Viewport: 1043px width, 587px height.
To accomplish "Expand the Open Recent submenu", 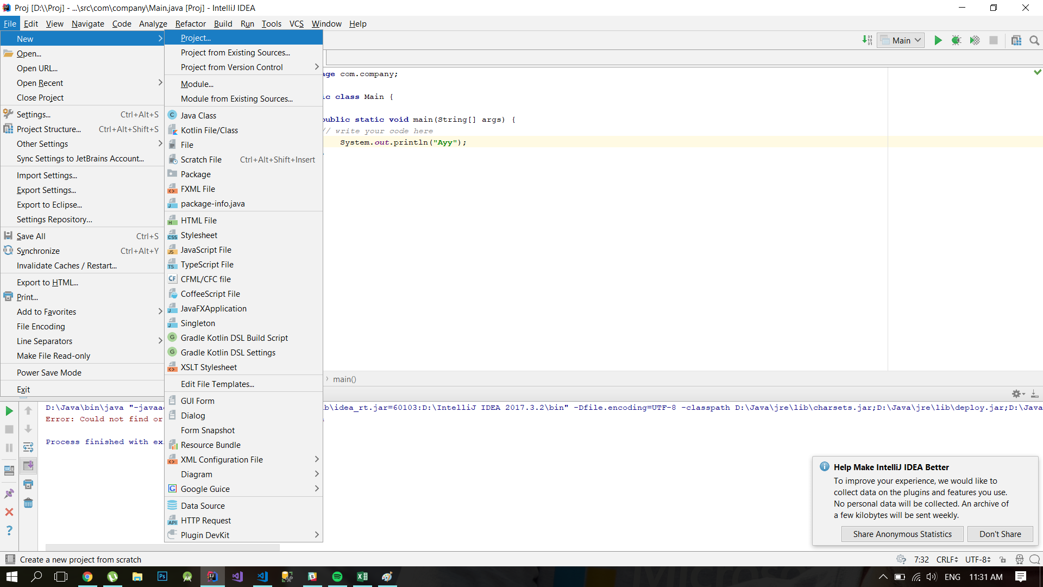I will click(83, 83).
